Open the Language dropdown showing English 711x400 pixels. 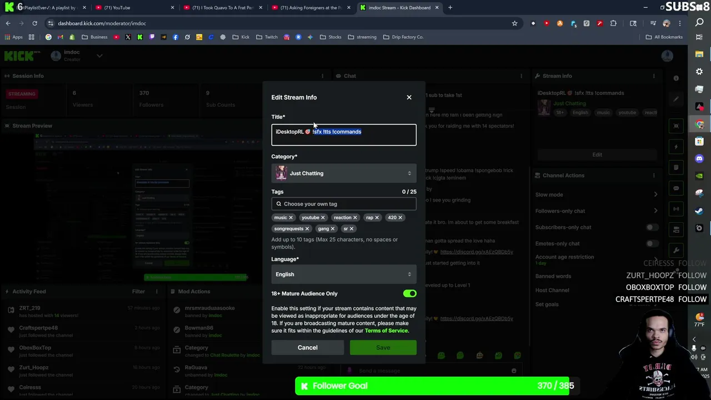pyautogui.click(x=343, y=274)
